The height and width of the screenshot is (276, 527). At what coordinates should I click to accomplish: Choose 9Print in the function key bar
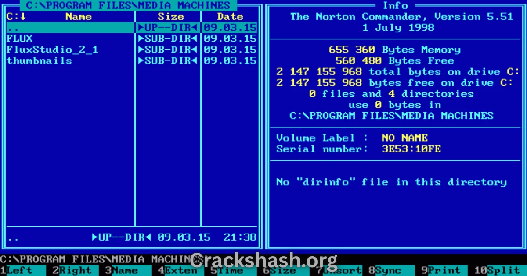pyautogui.click(x=444, y=271)
